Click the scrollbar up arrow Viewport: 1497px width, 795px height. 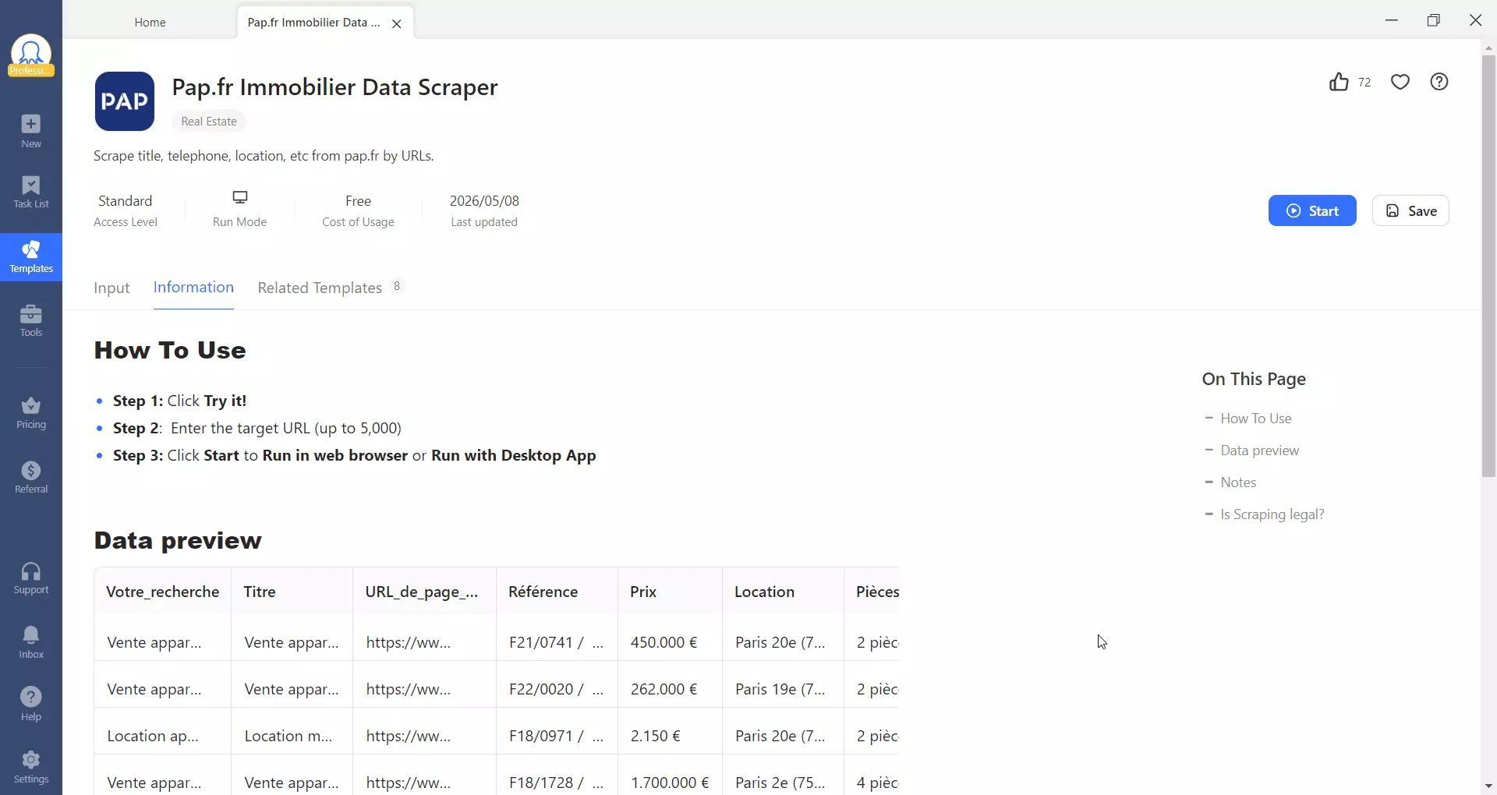(1488, 48)
